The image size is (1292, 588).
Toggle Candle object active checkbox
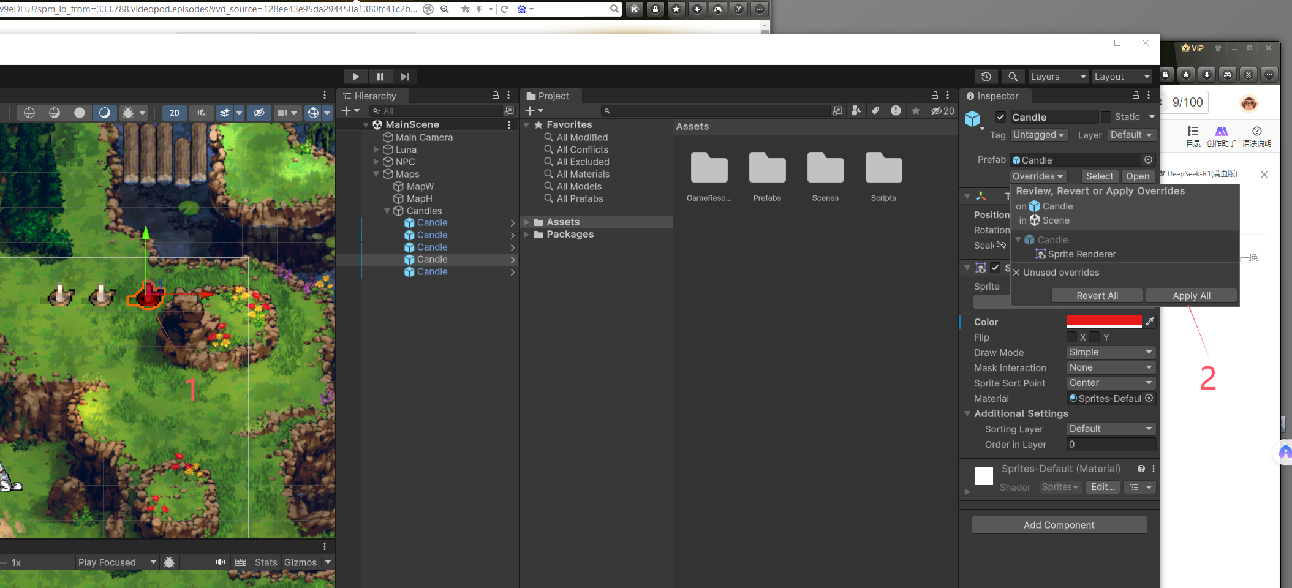1000,117
